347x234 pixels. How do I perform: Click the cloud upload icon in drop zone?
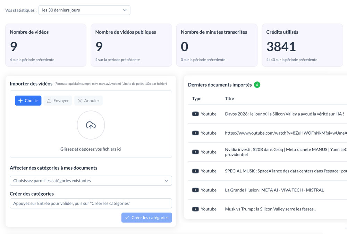pyautogui.click(x=91, y=125)
